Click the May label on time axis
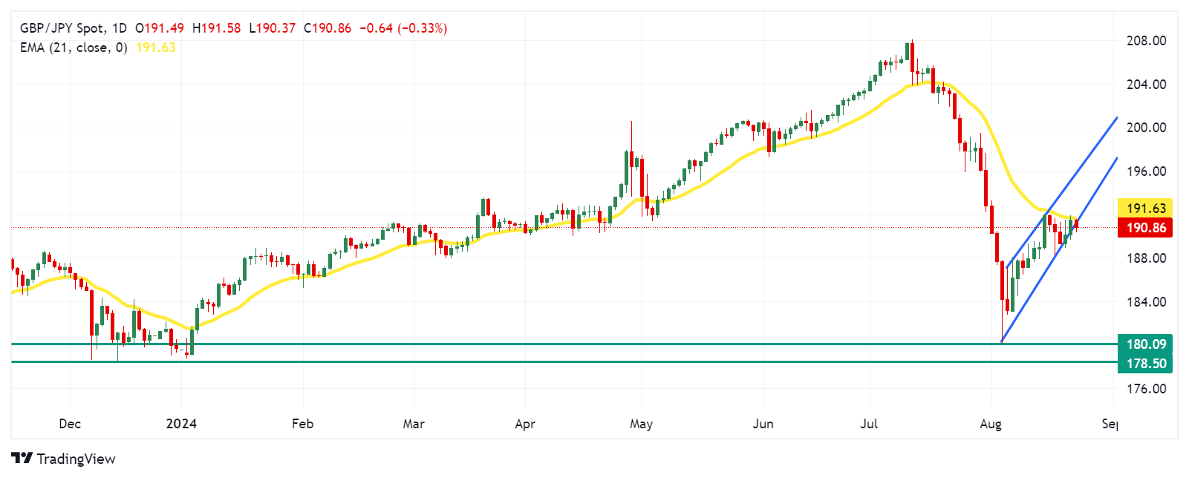The height and width of the screenshot is (478, 1189). [641, 424]
